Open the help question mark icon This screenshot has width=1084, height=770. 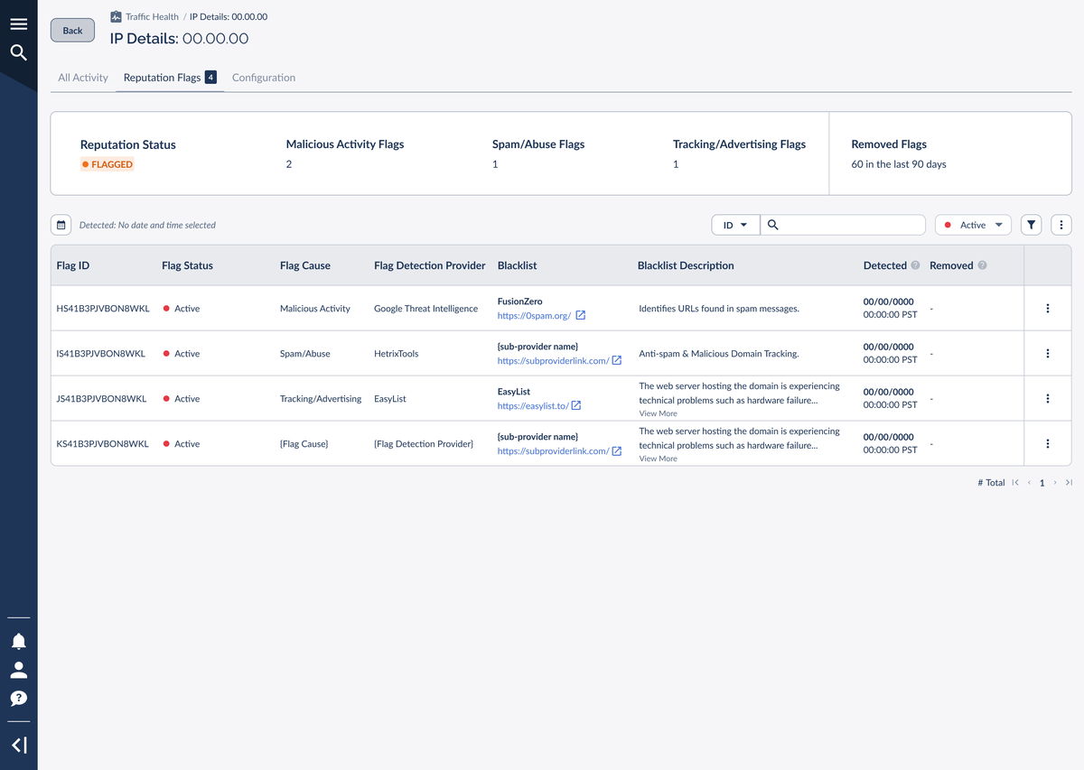coord(18,698)
